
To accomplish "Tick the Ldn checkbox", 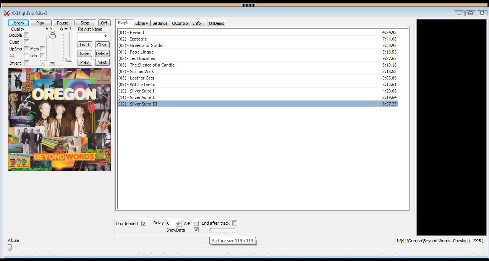I will tap(43, 56).
